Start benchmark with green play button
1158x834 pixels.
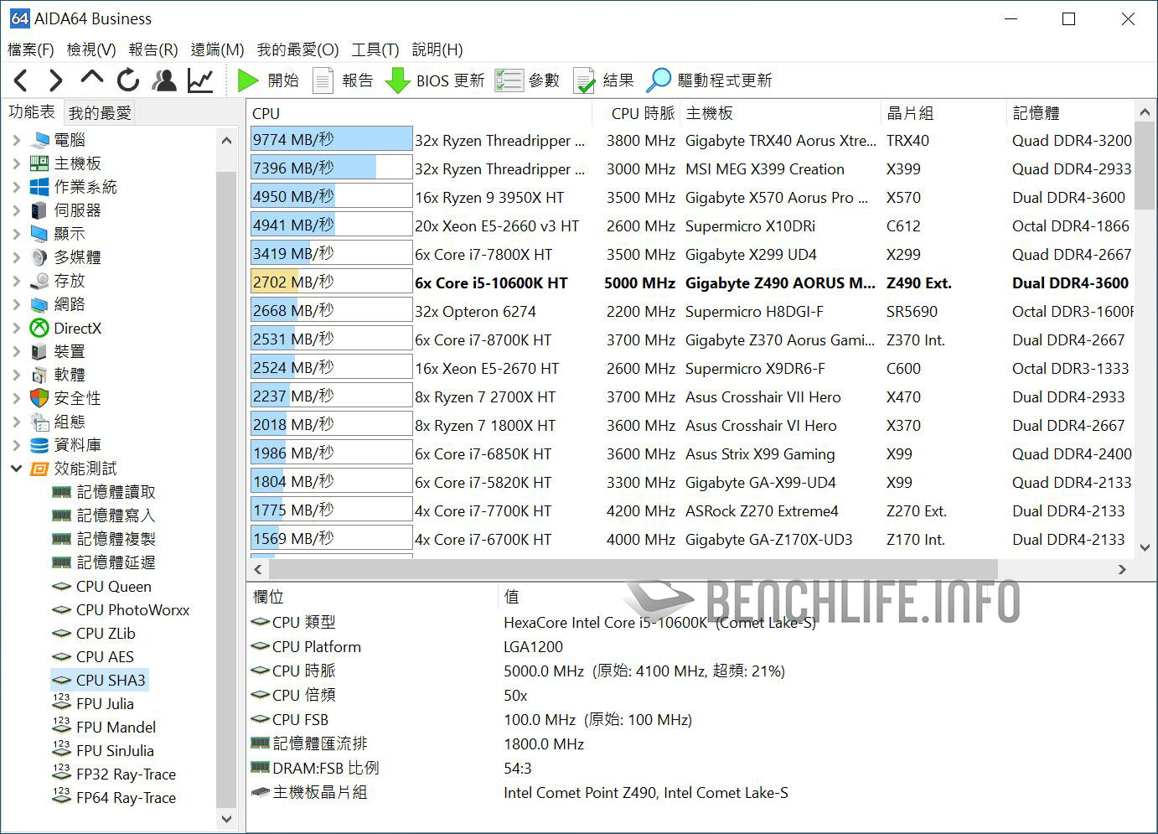(x=248, y=80)
